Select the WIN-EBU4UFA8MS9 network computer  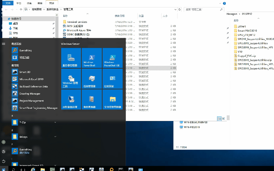pyautogui.click(x=194, y=122)
